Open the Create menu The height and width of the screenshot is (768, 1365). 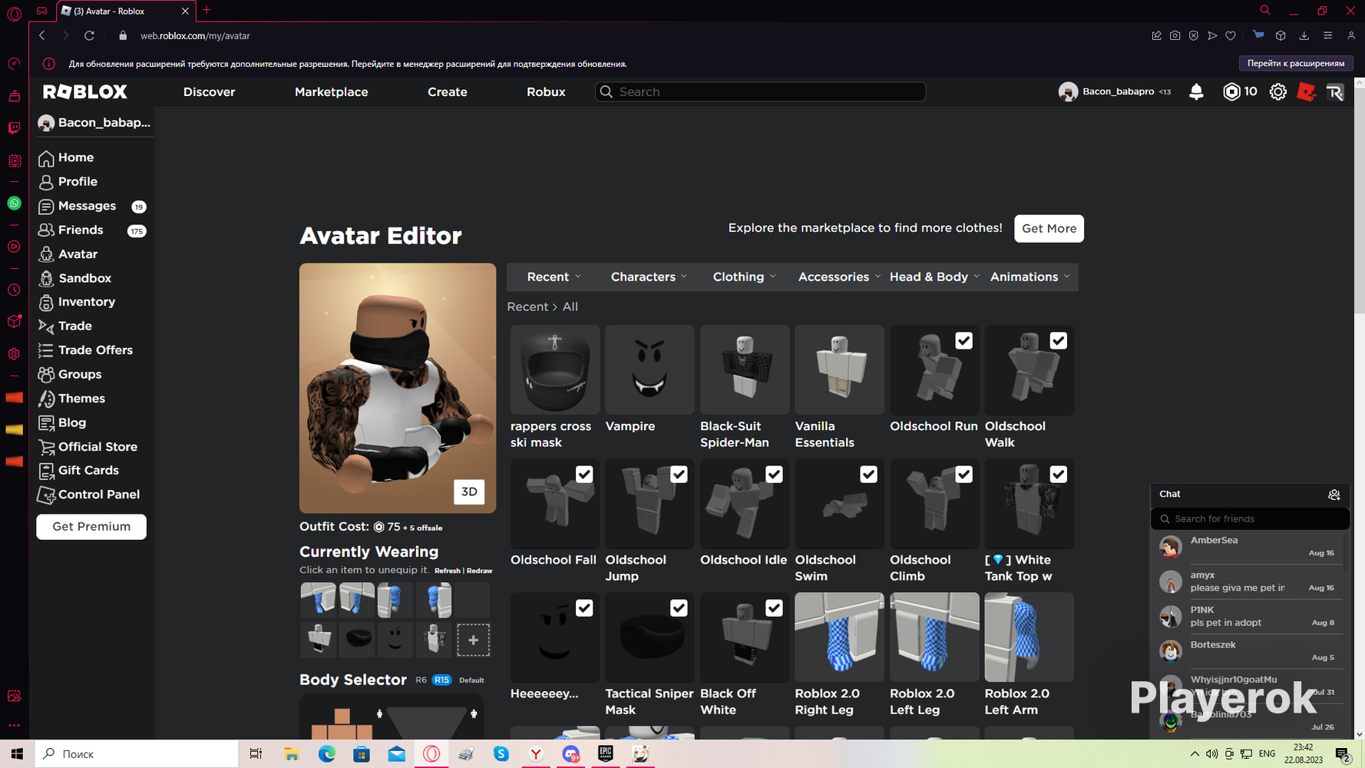[x=448, y=91]
